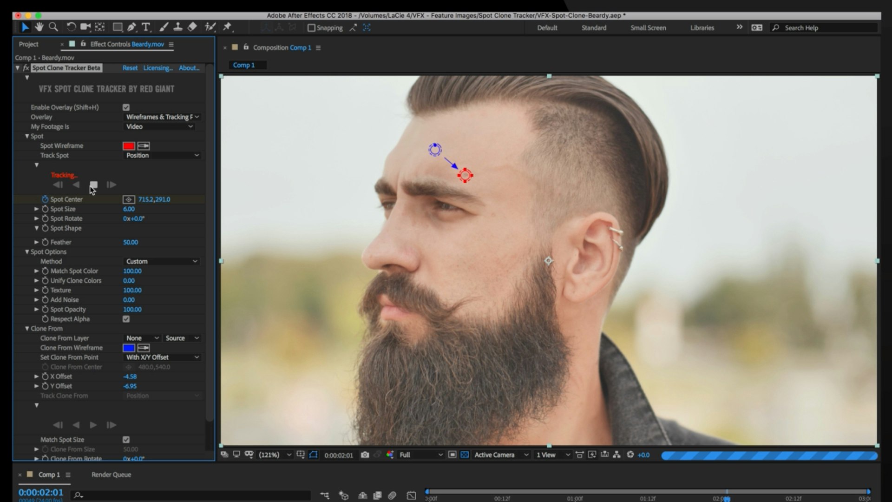Screen dimensions: 892x502
Task: Click the red Spot Wireframe color swatch
Action: [x=129, y=146]
